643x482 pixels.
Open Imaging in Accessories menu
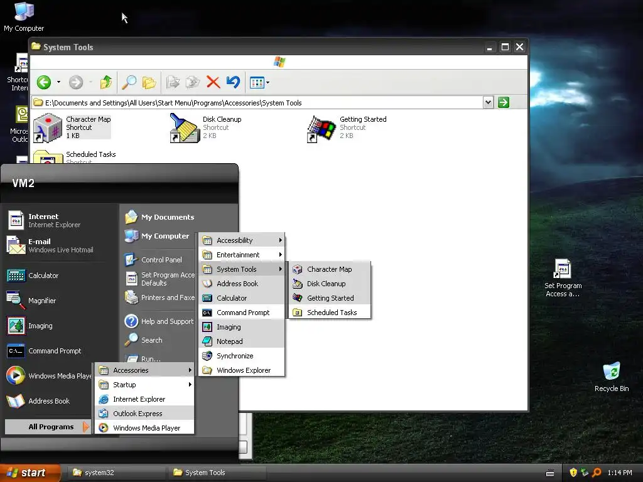(x=242, y=326)
